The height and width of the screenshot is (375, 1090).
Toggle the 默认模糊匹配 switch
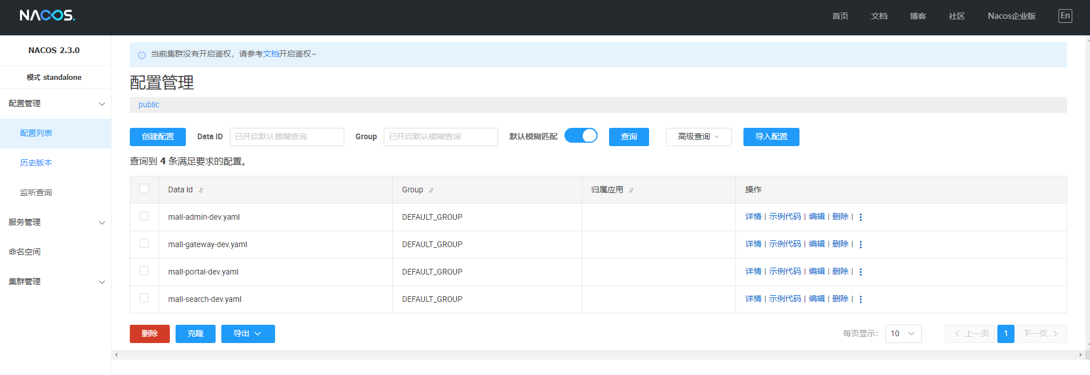pyautogui.click(x=581, y=135)
